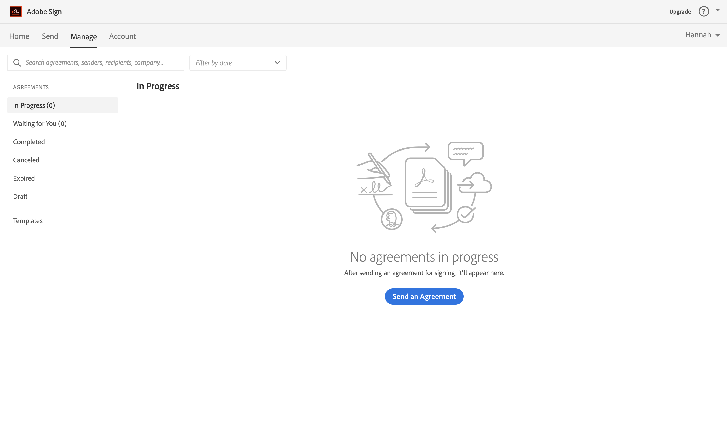Click the Upgrade link

click(680, 12)
